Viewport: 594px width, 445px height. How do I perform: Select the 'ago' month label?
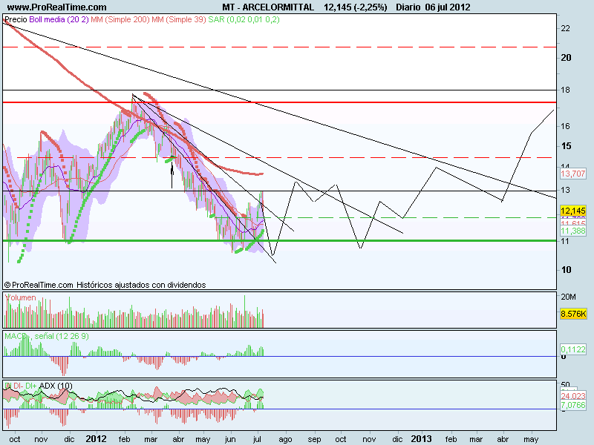pyautogui.click(x=285, y=439)
